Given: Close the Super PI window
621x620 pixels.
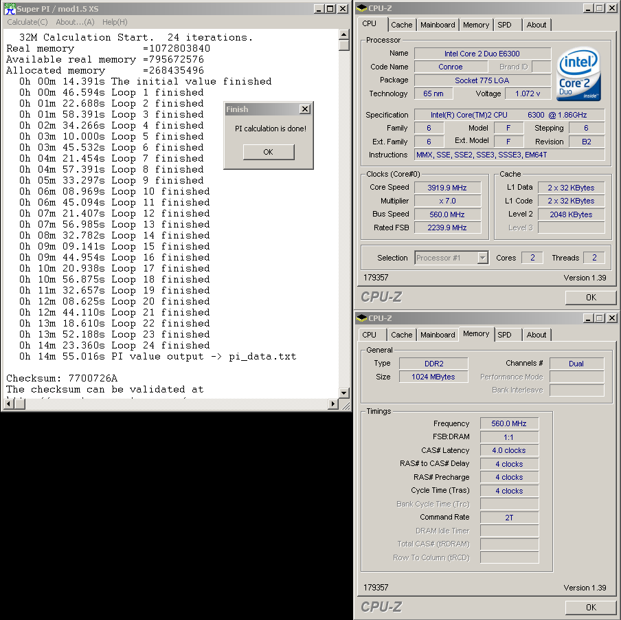Looking at the screenshot, I should pyautogui.click(x=343, y=9).
